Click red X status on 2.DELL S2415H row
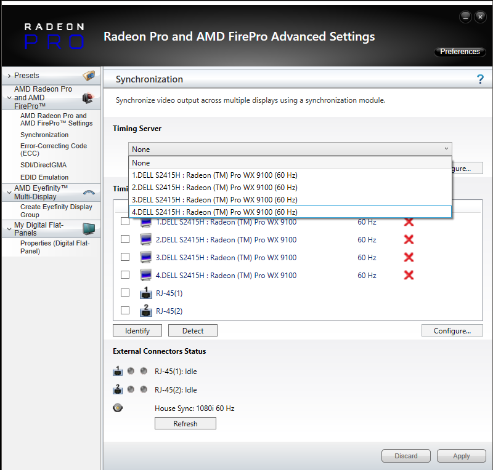The width and height of the screenshot is (493, 470). pos(409,239)
